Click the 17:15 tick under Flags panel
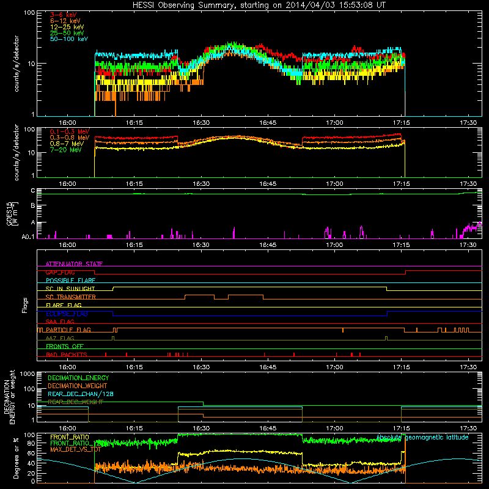 click(x=401, y=367)
